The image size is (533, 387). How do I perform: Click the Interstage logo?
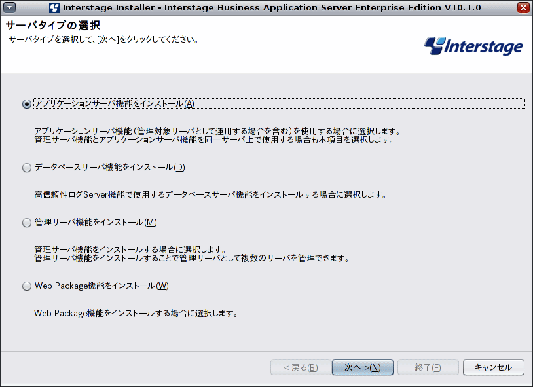(x=473, y=46)
